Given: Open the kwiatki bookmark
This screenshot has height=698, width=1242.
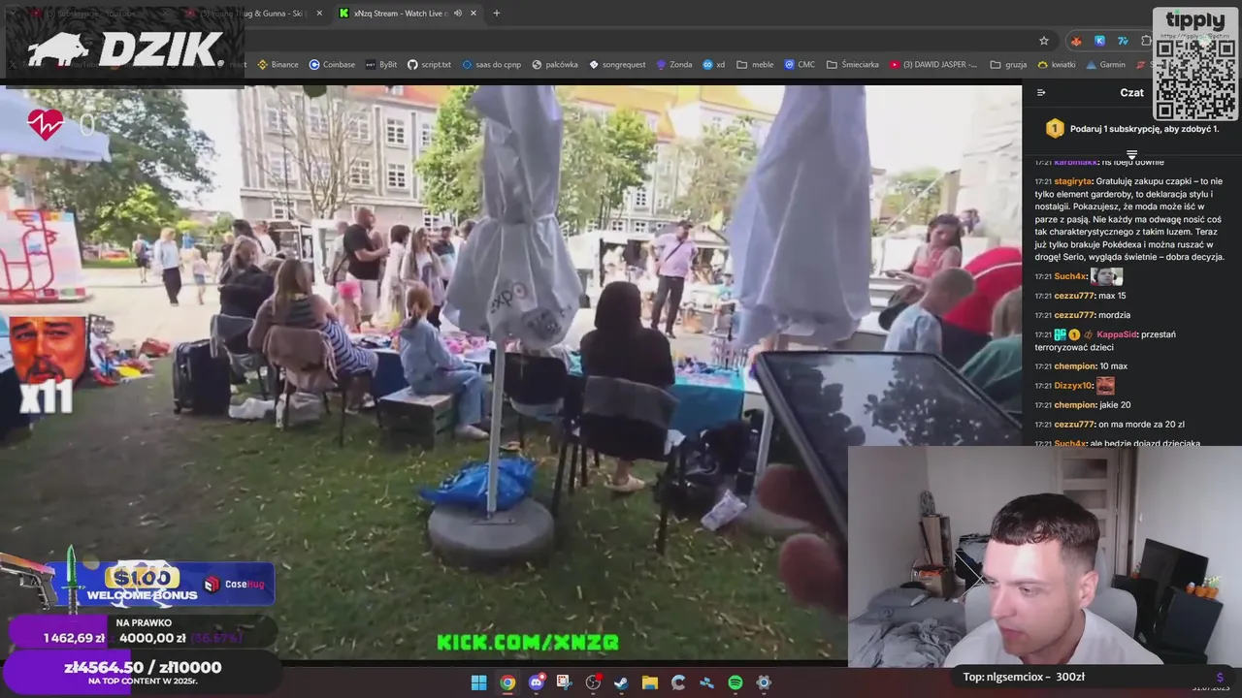Looking at the screenshot, I should [x=1056, y=65].
